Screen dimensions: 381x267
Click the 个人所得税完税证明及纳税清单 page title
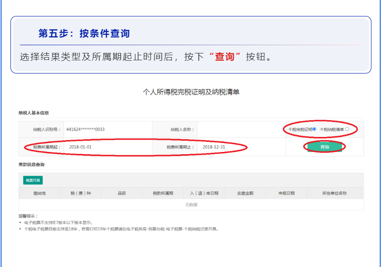pos(191,92)
